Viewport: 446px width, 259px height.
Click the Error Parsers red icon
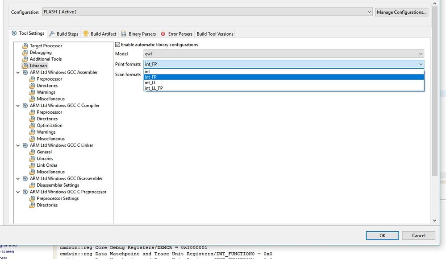pos(163,34)
